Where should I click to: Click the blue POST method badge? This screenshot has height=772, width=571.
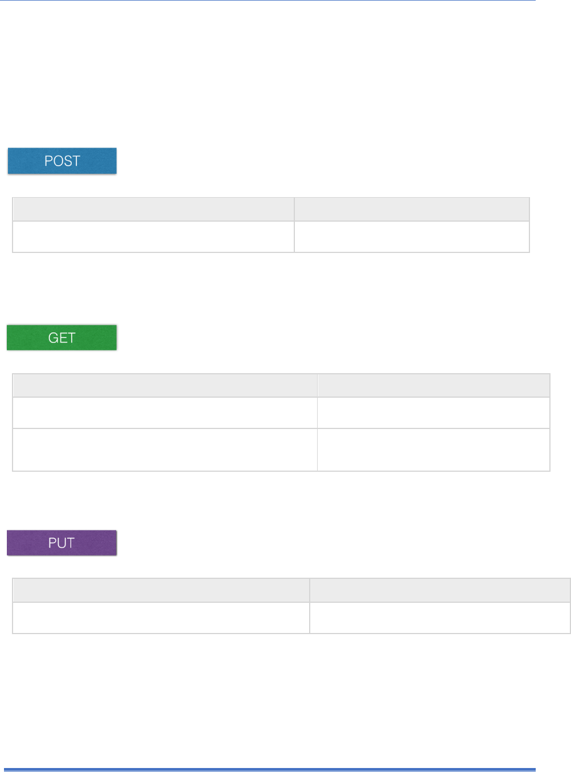pos(62,161)
